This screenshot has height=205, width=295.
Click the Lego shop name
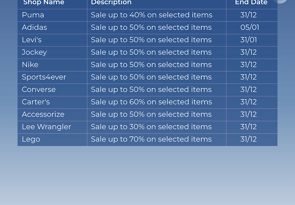[x=31, y=140]
